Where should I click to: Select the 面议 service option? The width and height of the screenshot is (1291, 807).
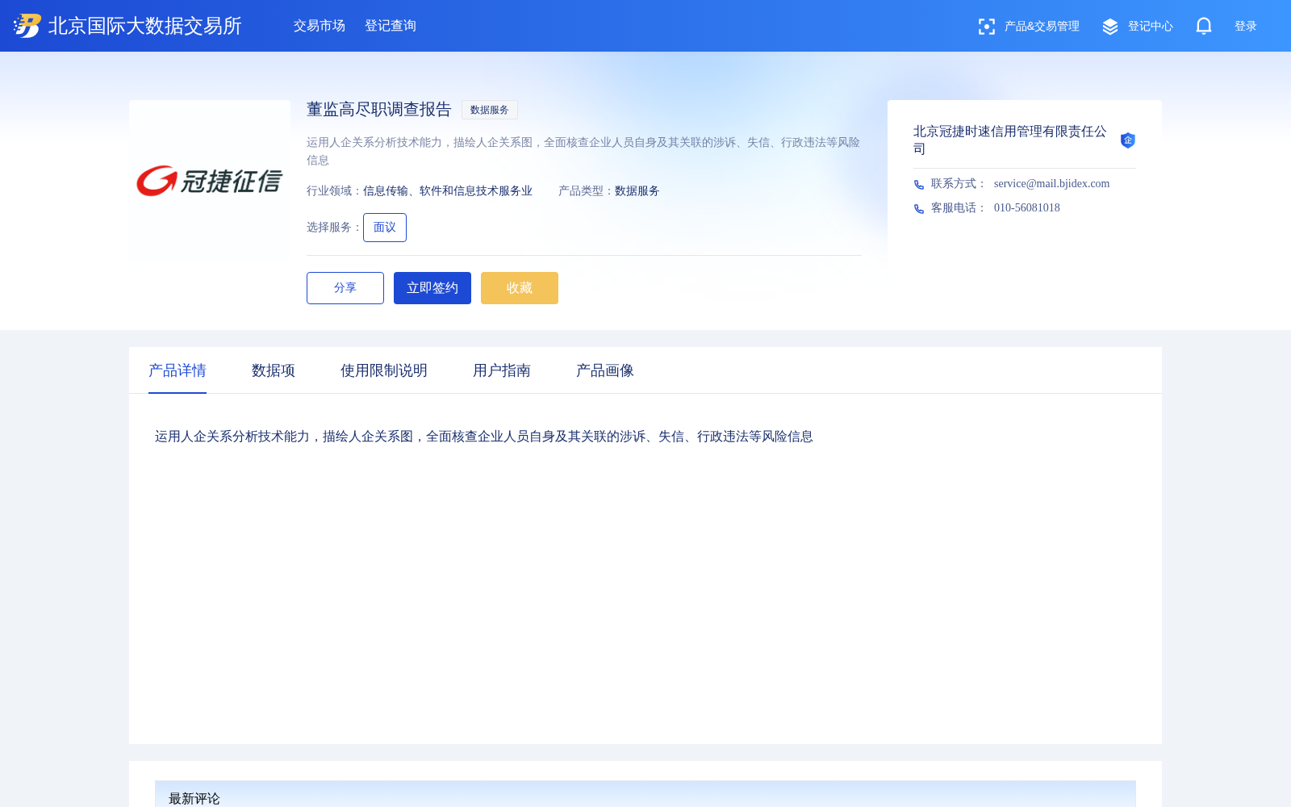385,228
